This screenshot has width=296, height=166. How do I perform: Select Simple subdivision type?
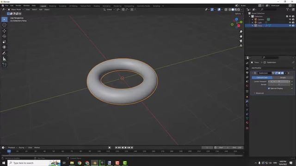click(x=283, y=77)
